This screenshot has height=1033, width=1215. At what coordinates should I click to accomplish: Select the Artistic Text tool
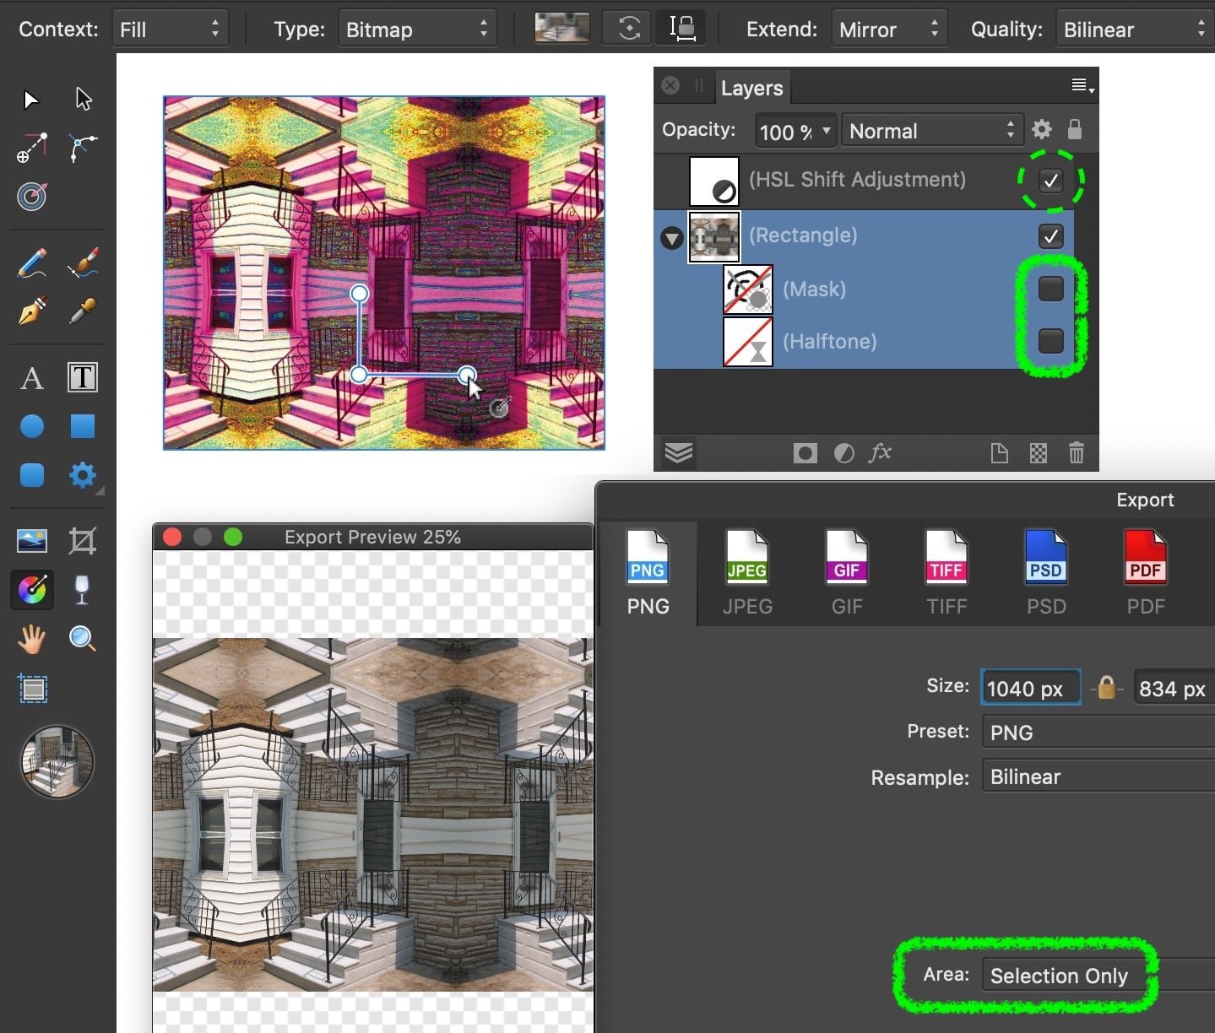[31, 377]
